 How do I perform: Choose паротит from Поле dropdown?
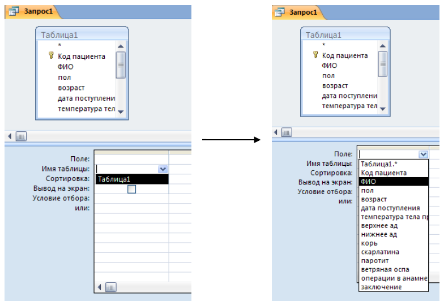[x=394, y=260]
